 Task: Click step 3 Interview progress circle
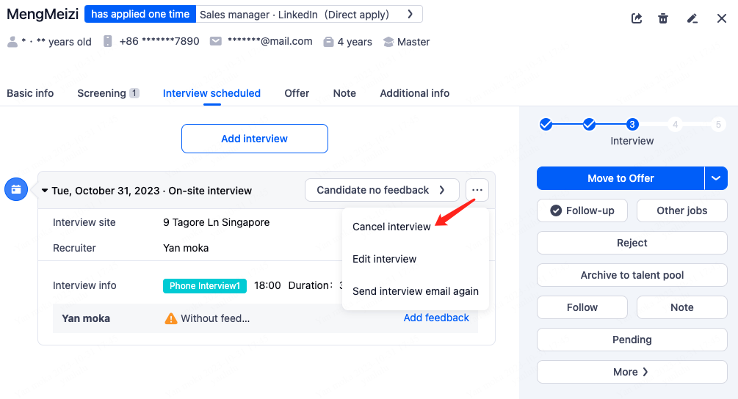pyautogui.click(x=632, y=125)
